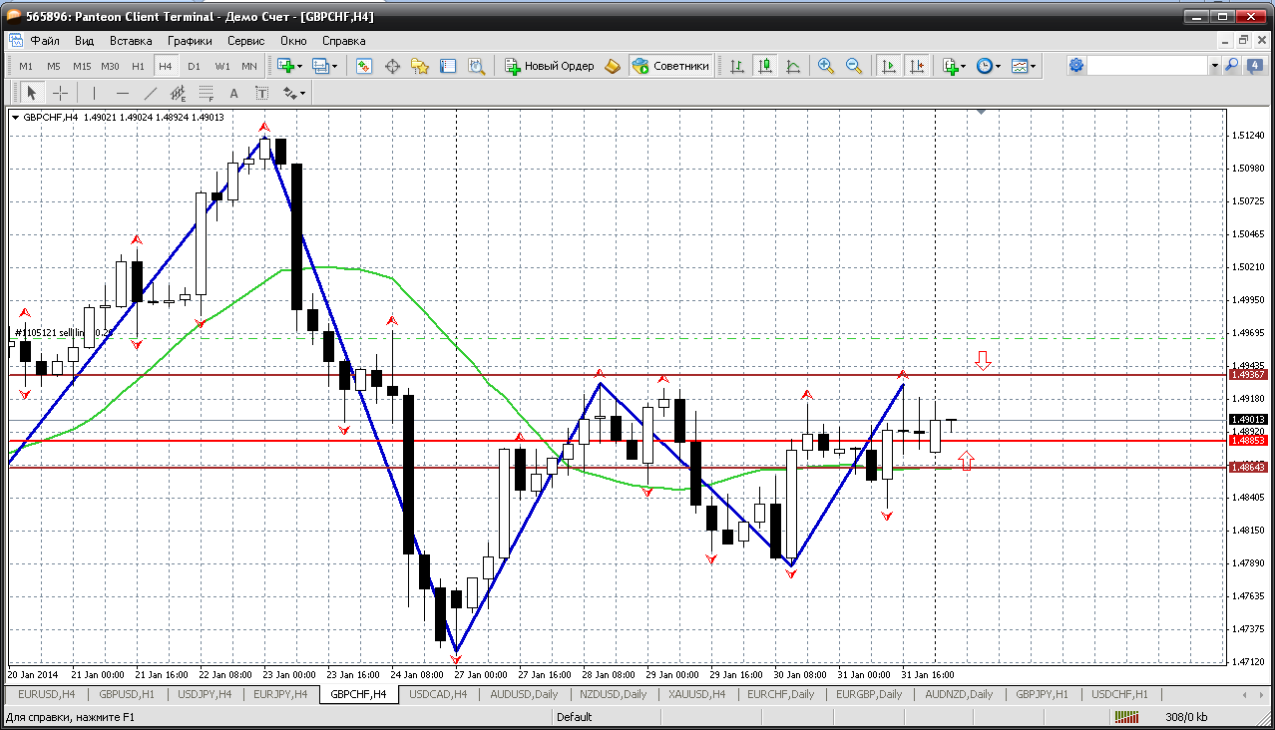This screenshot has width=1275, height=730.
Task: Switch chart to candlestick mode
Action: (x=765, y=66)
